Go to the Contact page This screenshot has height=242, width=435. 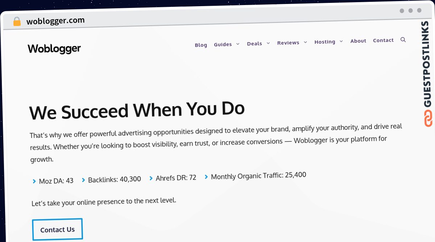[x=383, y=40]
